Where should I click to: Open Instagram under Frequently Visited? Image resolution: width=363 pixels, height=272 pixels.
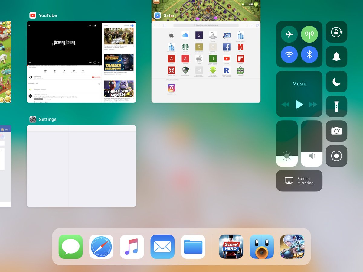point(172,88)
